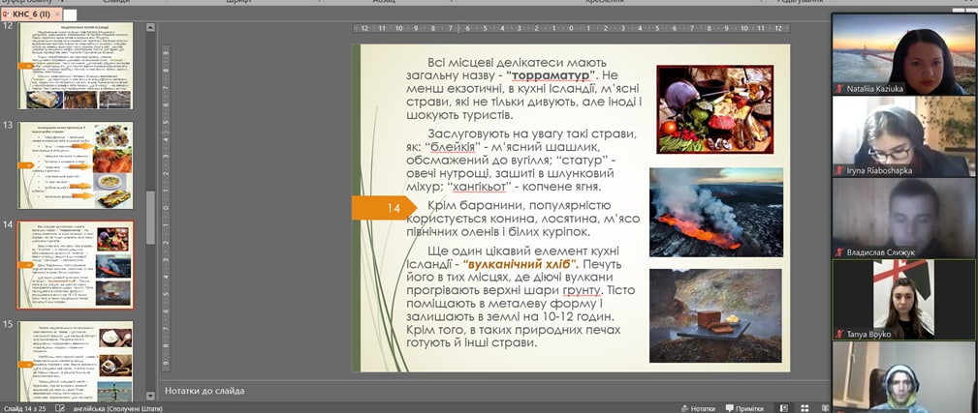The image size is (978, 413).
Task: Select Nataliia Kaziuka's video tile
Action: tap(904, 53)
